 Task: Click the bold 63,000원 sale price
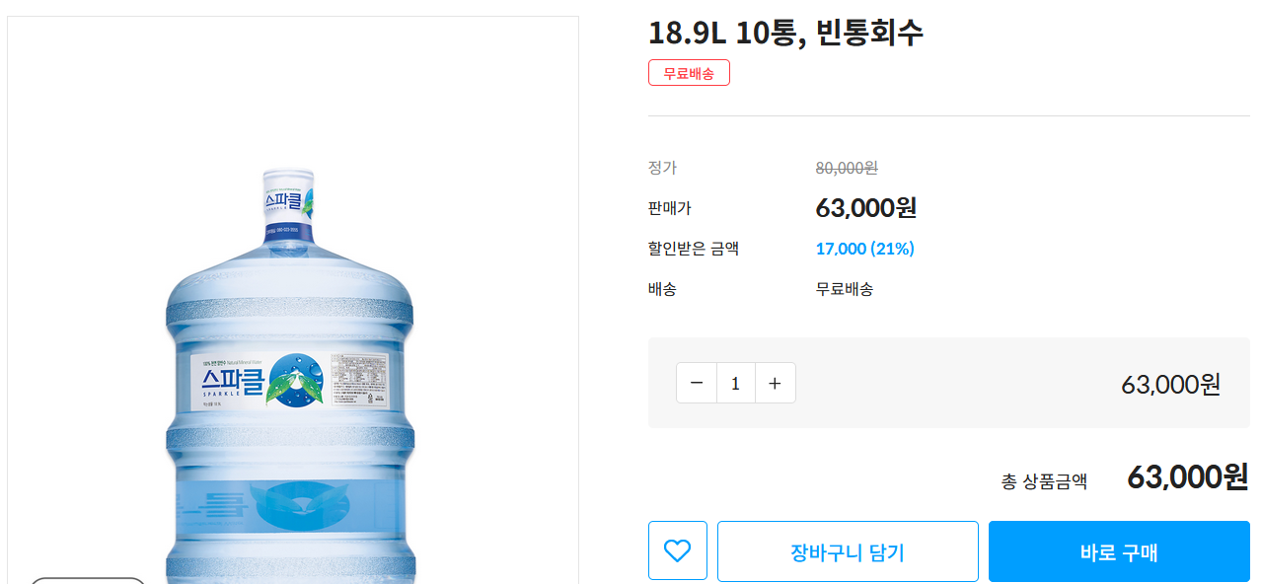coord(865,208)
